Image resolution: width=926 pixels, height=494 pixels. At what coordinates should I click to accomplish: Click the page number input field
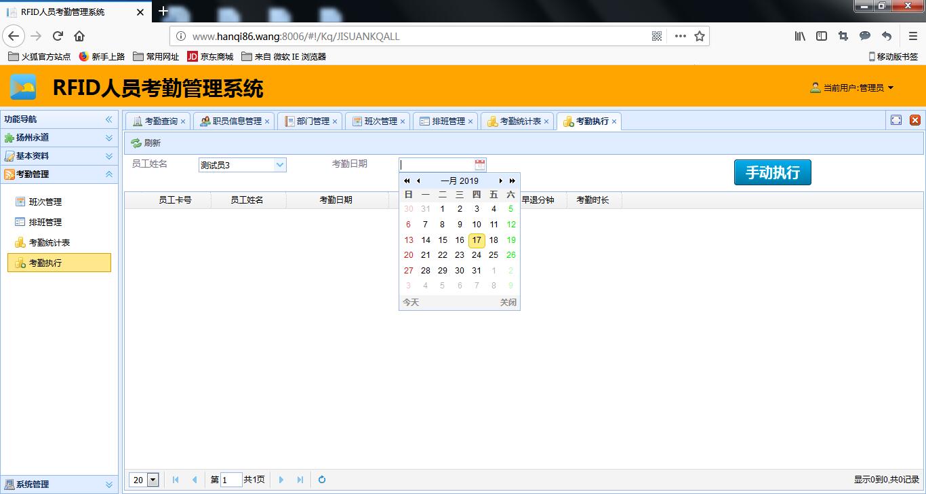(x=231, y=480)
